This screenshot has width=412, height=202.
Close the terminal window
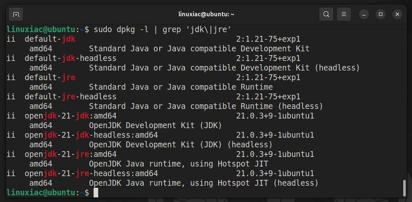point(397,14)
